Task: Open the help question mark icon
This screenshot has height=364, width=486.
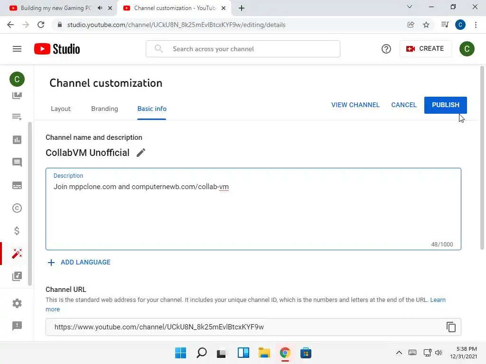Action: tap(386, 49)
